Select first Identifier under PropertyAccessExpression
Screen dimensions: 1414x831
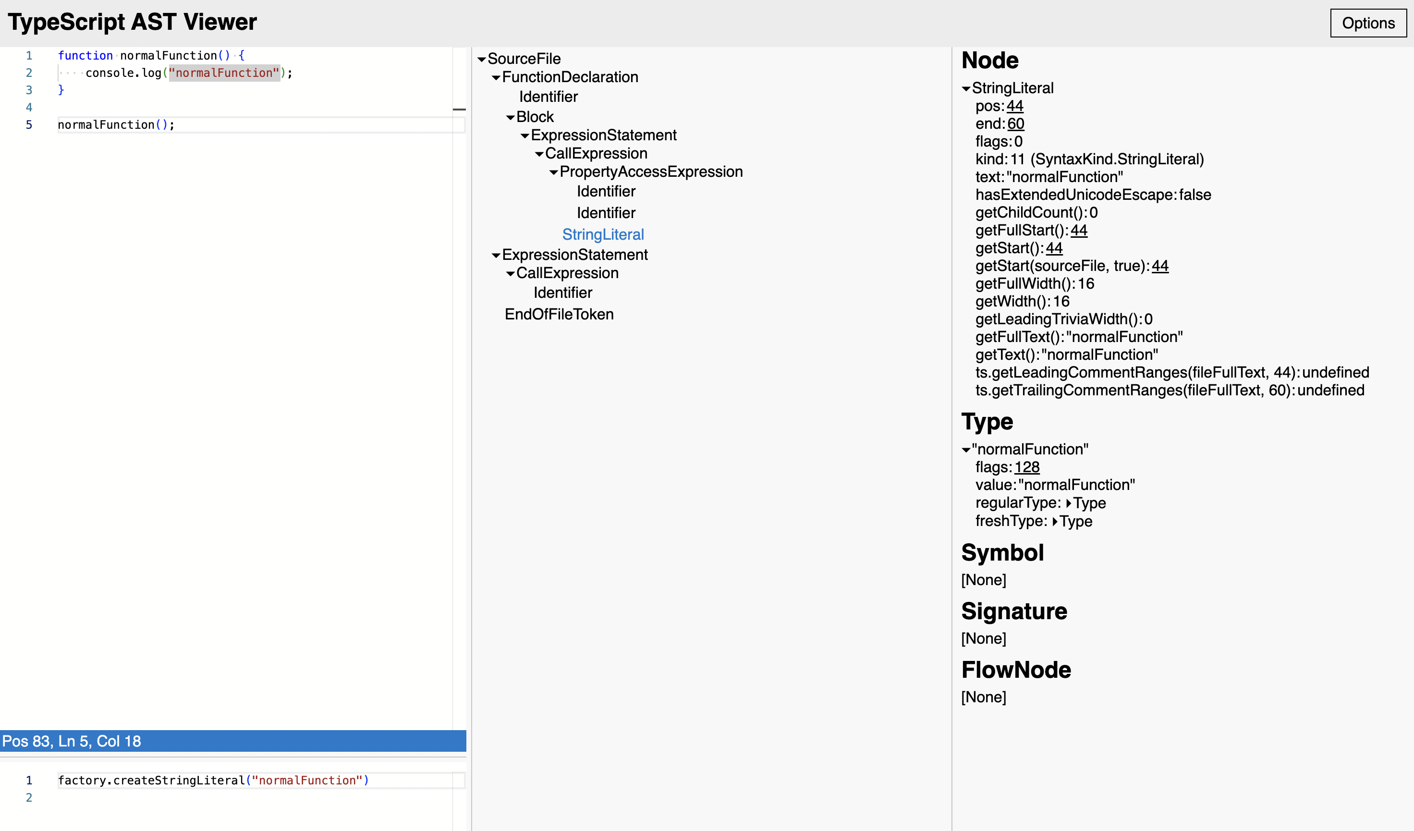pos(606,191)
